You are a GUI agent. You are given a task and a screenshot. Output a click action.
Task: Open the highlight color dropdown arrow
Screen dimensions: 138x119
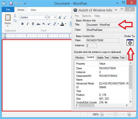coord(58,24)
